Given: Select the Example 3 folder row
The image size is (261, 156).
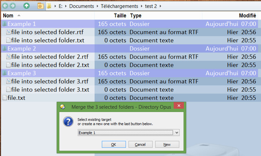Looking at the screenshot, I should [130, 73].
